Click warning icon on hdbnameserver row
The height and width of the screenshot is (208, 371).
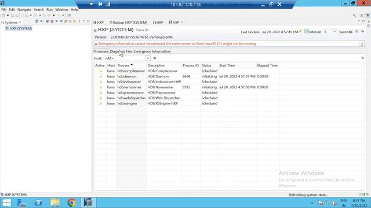(x=101, y=87)
